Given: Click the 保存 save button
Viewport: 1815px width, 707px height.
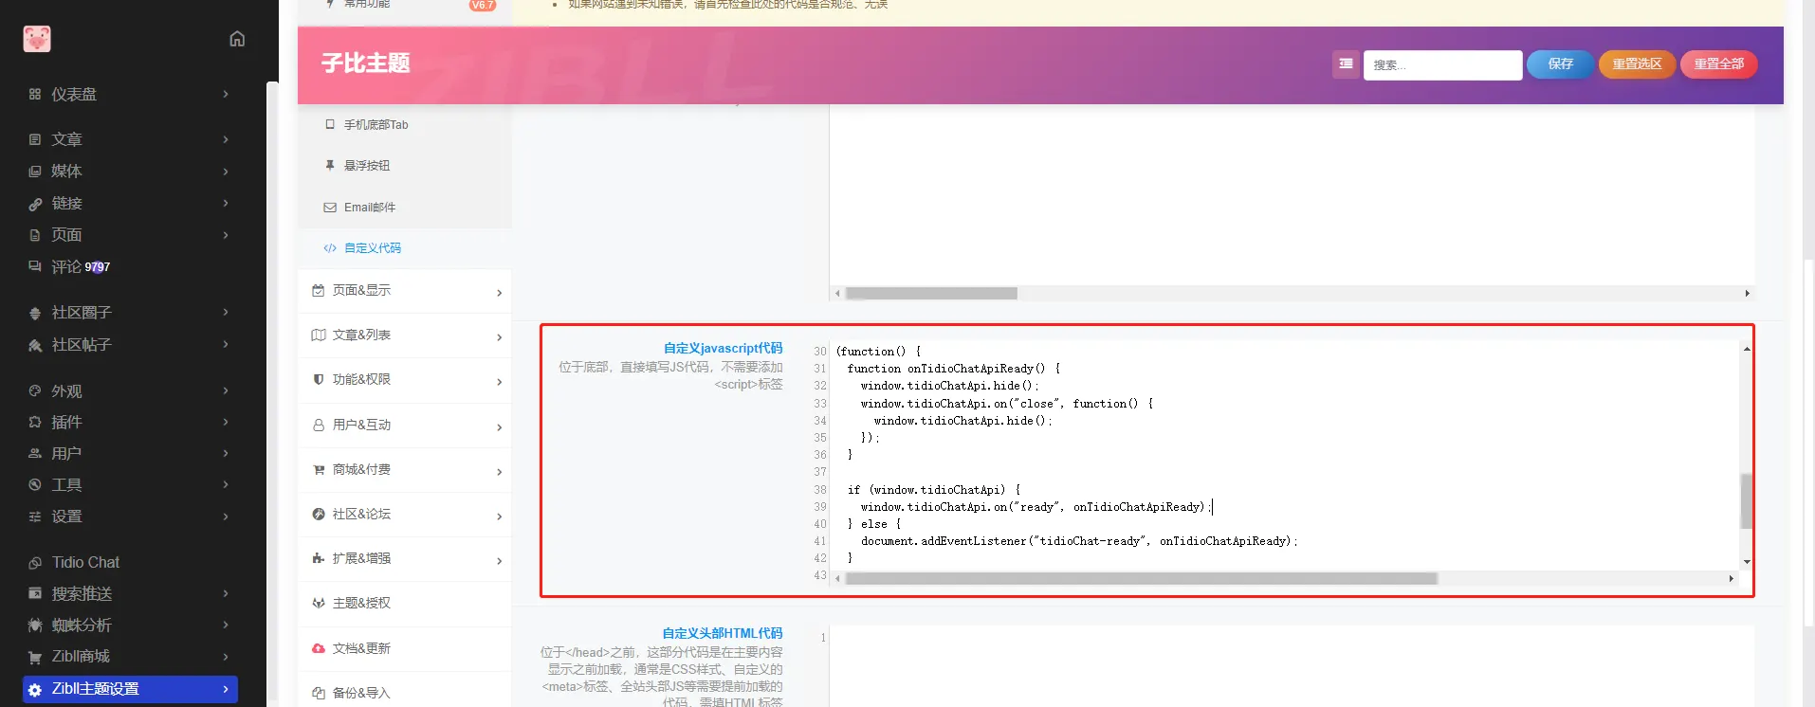Looking at the screenshot, I should 1560,64.
